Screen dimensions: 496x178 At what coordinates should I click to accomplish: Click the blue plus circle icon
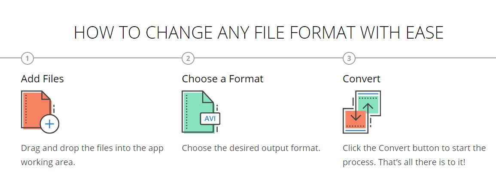click(50, 124)
